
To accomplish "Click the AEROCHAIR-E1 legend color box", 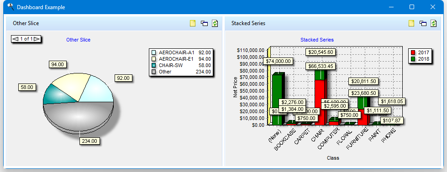I will pyautogui.click(x=154, y=59).
